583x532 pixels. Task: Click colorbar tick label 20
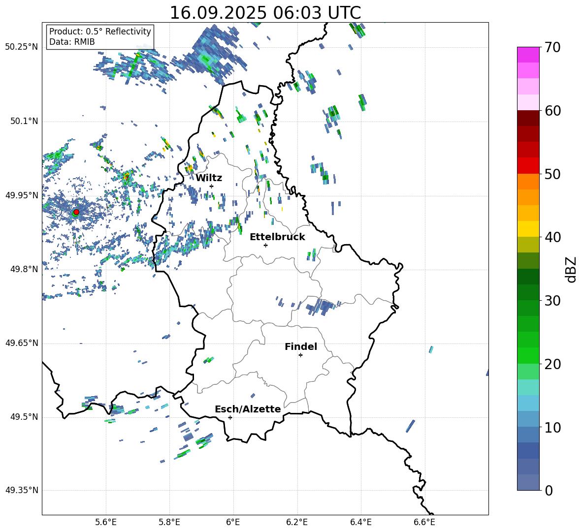click(552, 364)
